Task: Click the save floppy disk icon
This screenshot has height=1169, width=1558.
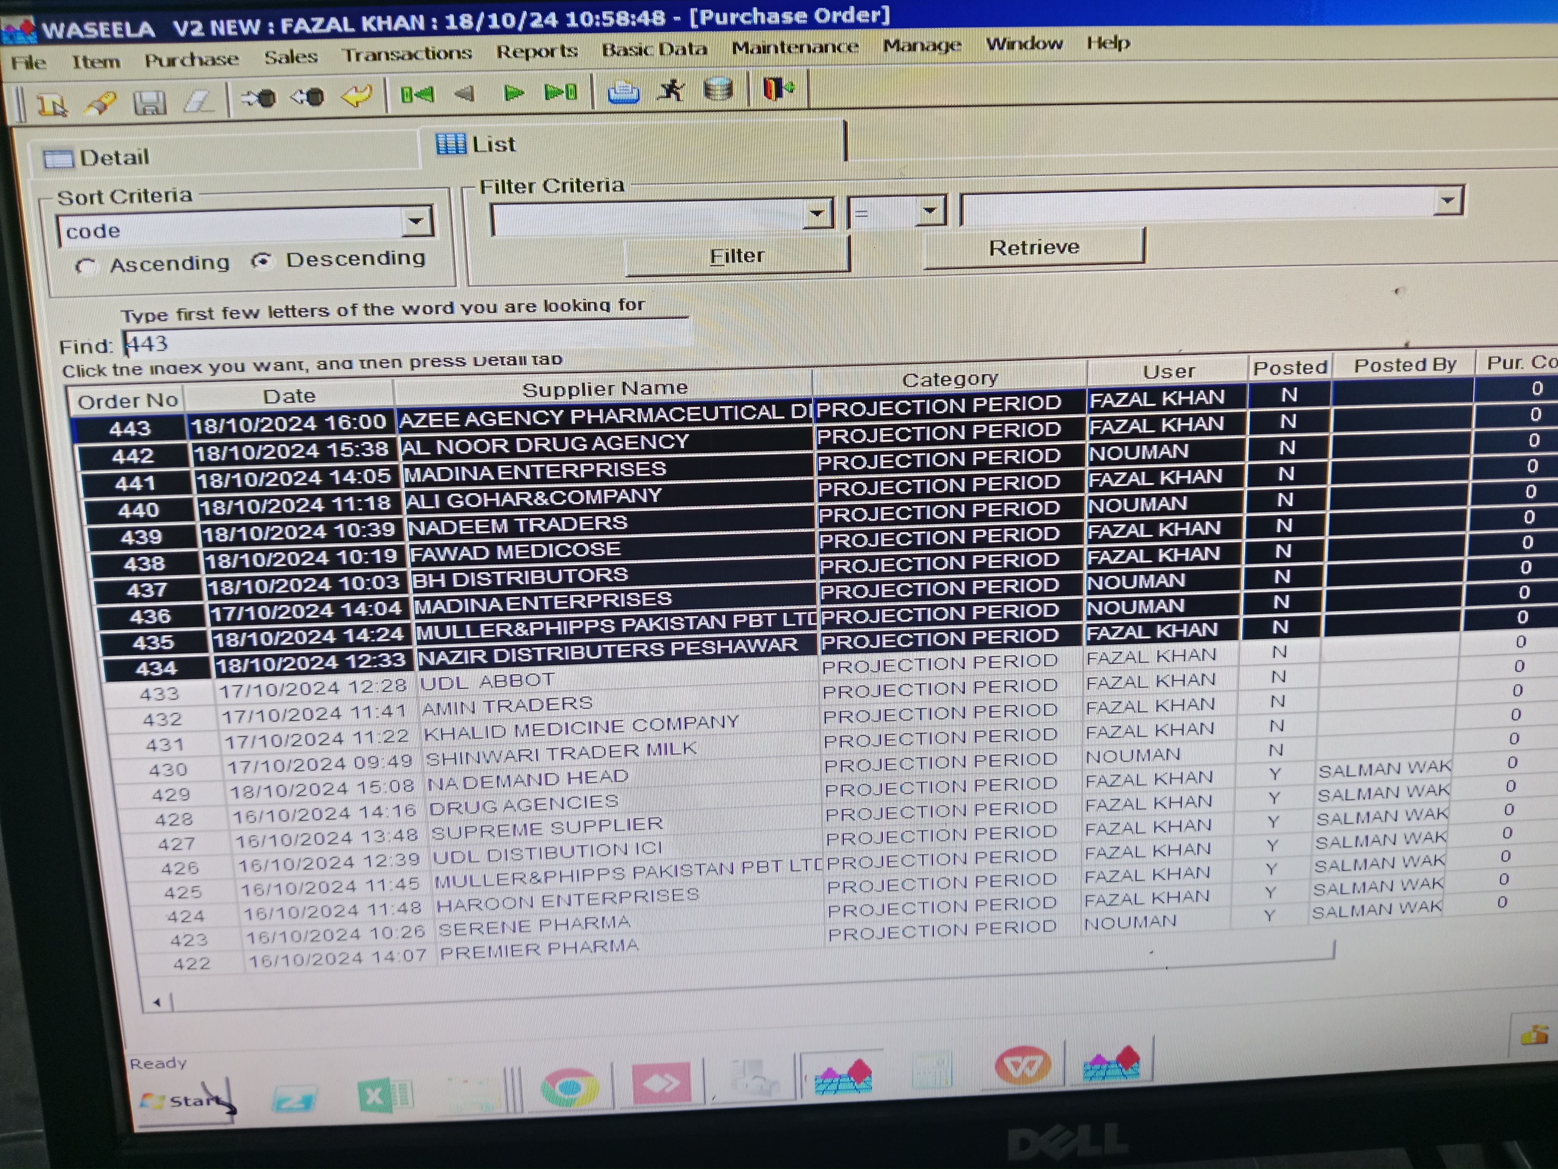Action: [x=150, y=103]
